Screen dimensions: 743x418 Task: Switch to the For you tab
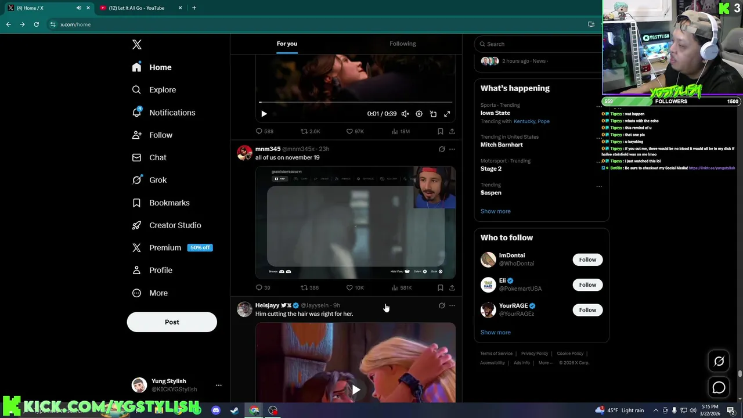pos(287,44)
